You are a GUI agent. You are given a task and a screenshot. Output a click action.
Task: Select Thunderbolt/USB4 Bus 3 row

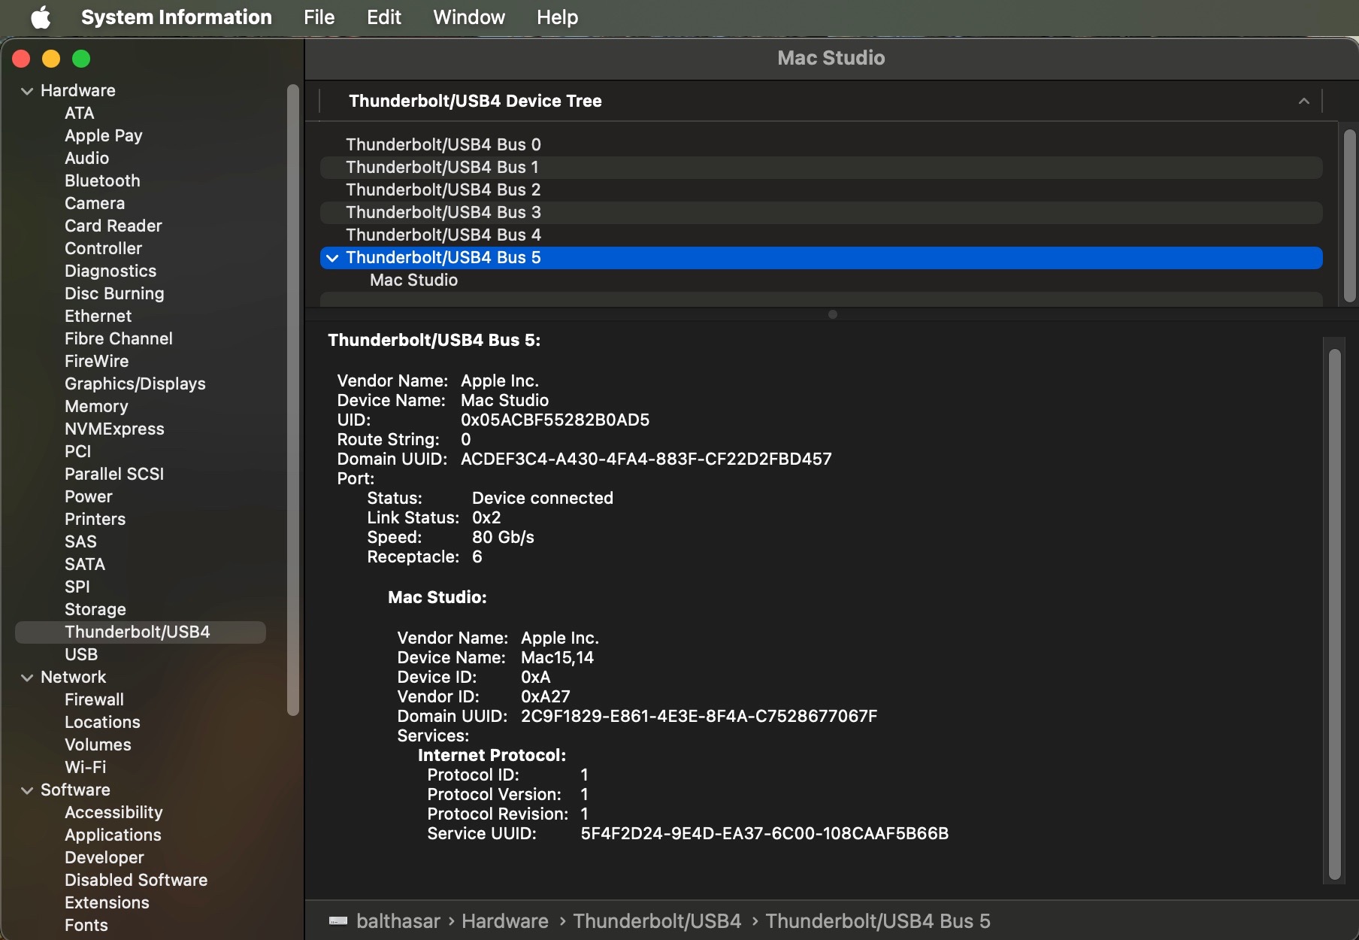(821, 212)
